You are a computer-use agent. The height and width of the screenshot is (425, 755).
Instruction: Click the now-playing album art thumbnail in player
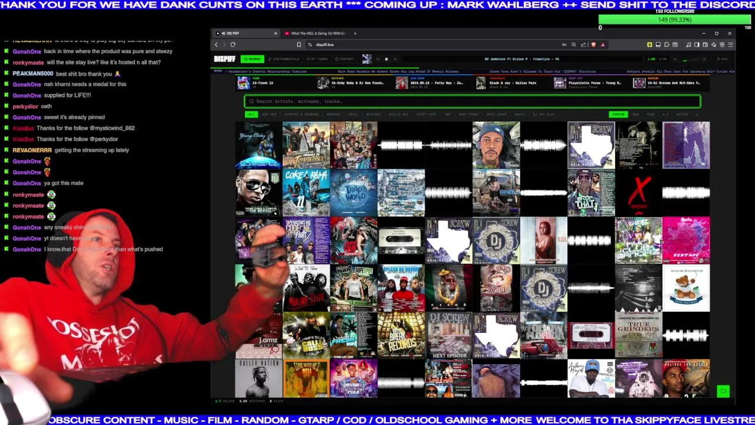[367, 59]
